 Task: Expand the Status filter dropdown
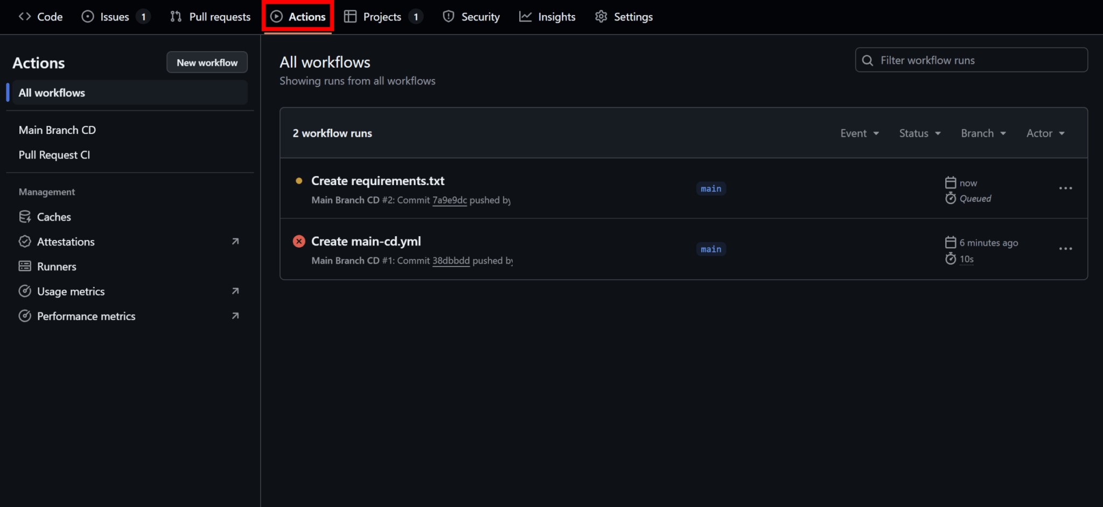920,133
